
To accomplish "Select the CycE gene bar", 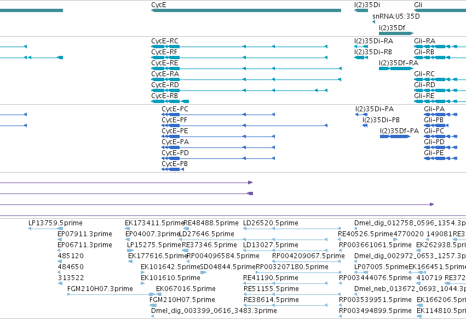I will coord(246,10).
